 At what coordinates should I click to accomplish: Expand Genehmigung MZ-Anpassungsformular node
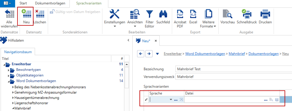tap(13, 92)
